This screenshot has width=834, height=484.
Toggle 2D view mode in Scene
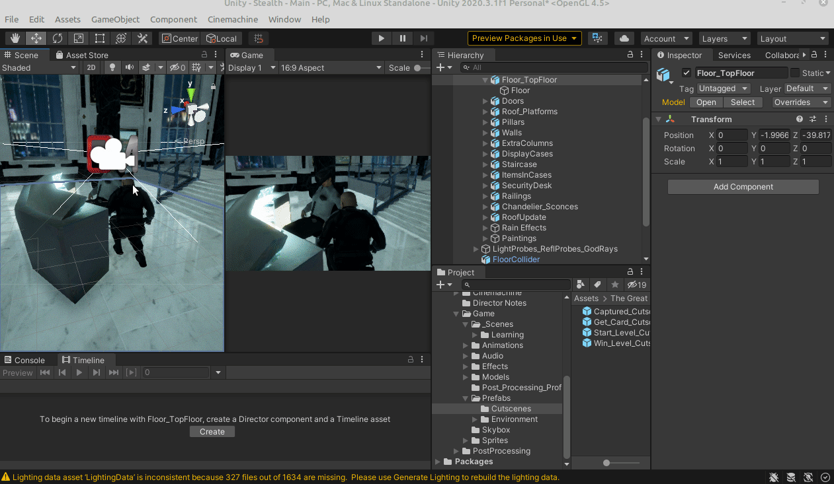point(92,67)
